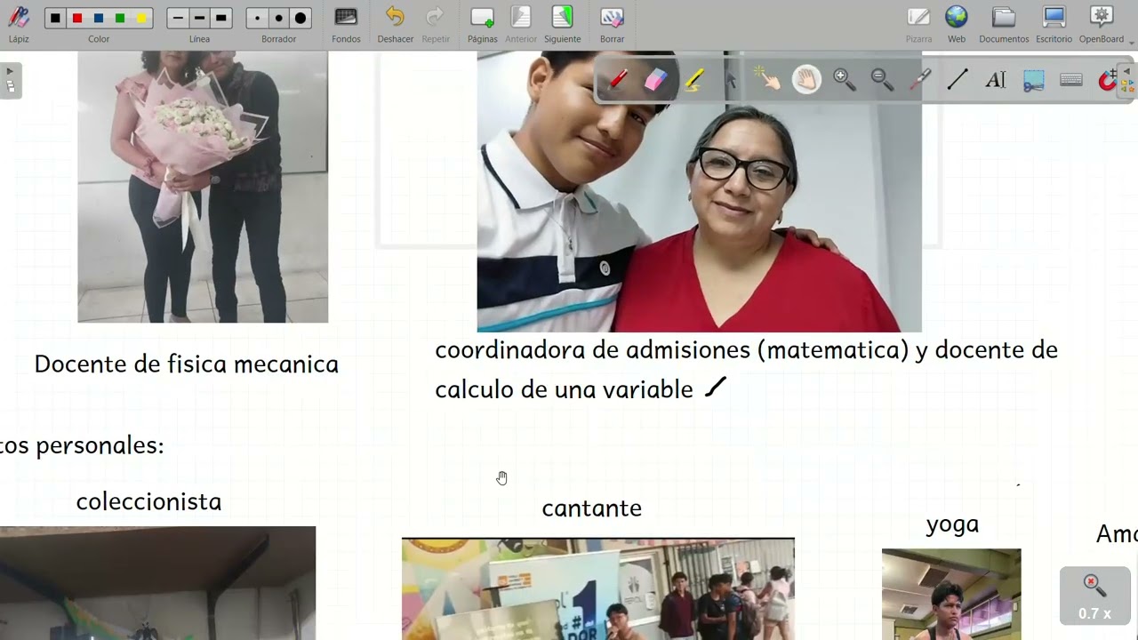This screenshot has height=640, width=1138.
Task: Click the zoom in magnifier
Action: coord(845,80)
